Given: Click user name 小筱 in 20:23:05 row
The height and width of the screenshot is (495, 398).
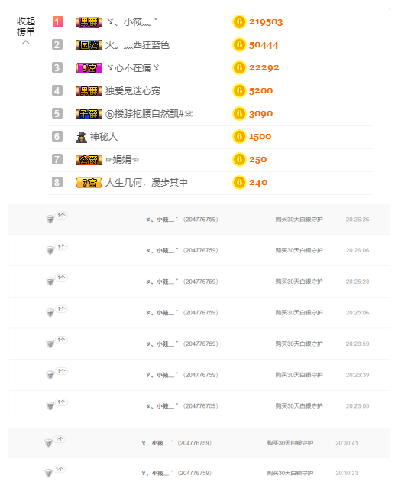Looking at the screenshot, I should (x=162, y=405).
